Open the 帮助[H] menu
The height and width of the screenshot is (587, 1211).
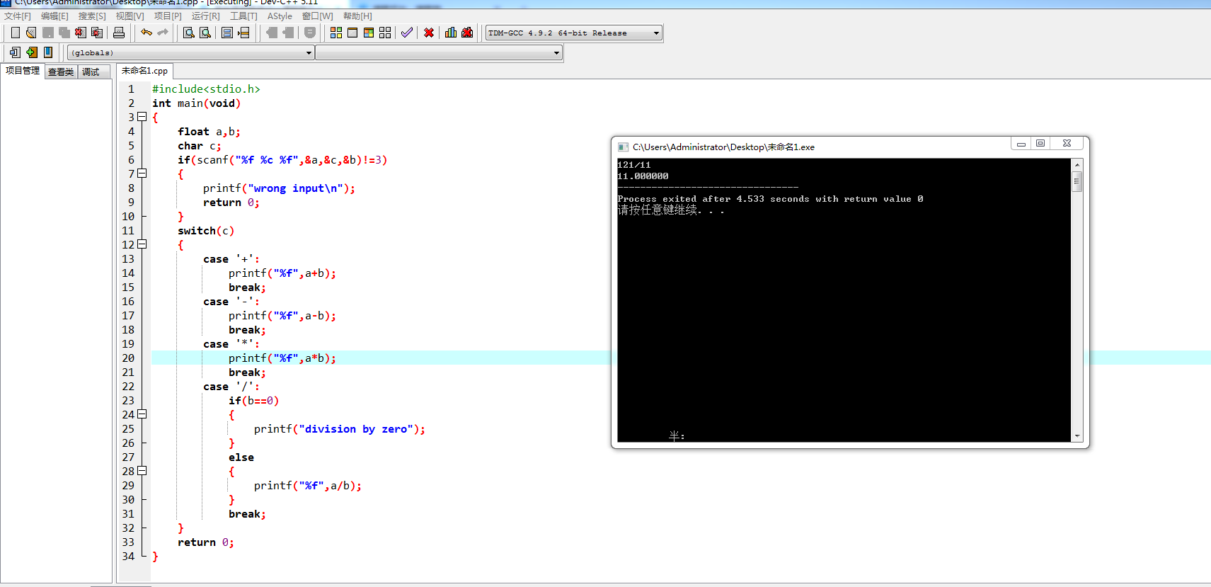pyautogui.click(x=357, y=16)
